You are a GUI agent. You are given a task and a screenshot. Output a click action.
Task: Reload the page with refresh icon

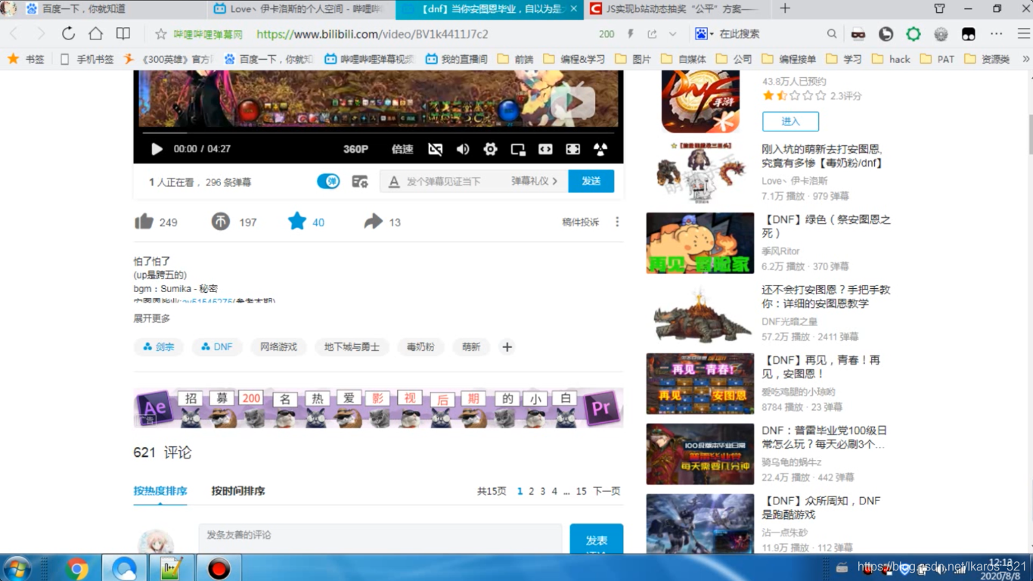(68, 34)
